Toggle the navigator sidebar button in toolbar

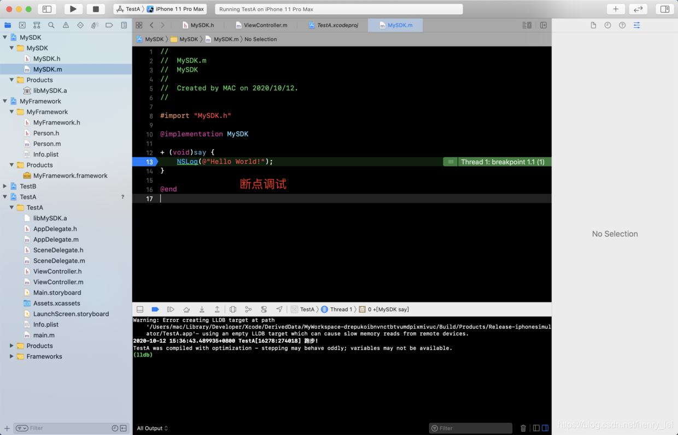click(x=47, y=9)
